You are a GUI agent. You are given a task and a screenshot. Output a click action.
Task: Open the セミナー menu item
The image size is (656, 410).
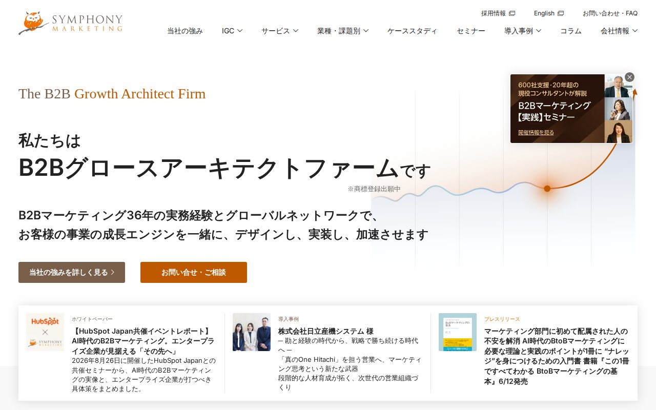coord(471,31)
